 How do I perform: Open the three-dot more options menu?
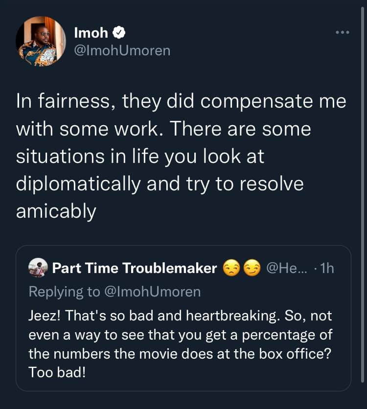tap(342, 33)
